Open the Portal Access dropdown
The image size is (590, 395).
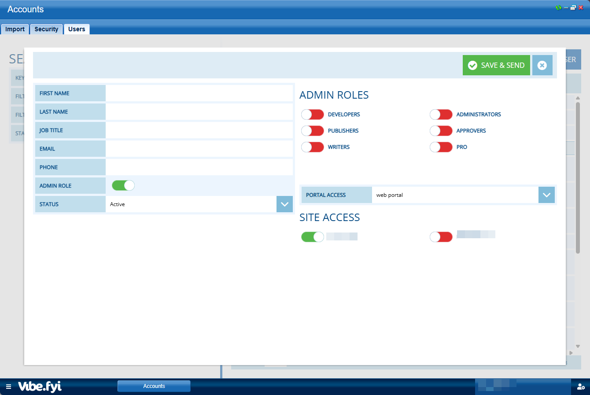(546, 195)
